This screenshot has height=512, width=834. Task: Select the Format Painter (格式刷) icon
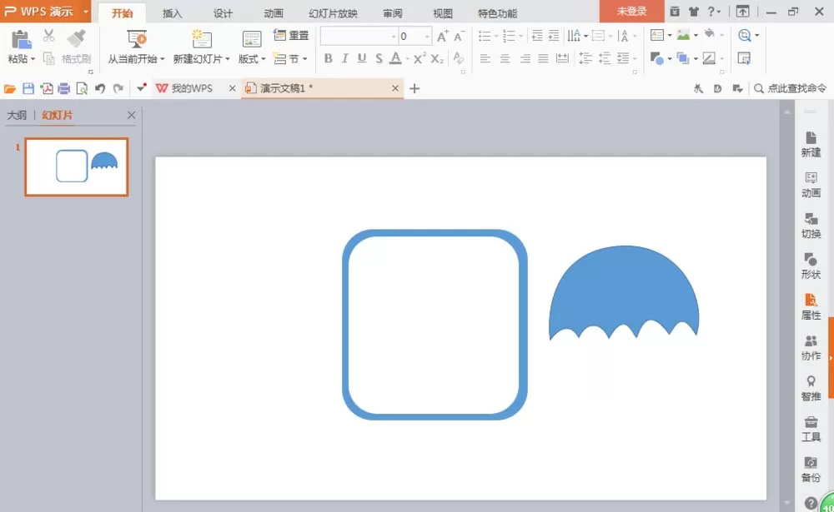[x=76, y=39]
